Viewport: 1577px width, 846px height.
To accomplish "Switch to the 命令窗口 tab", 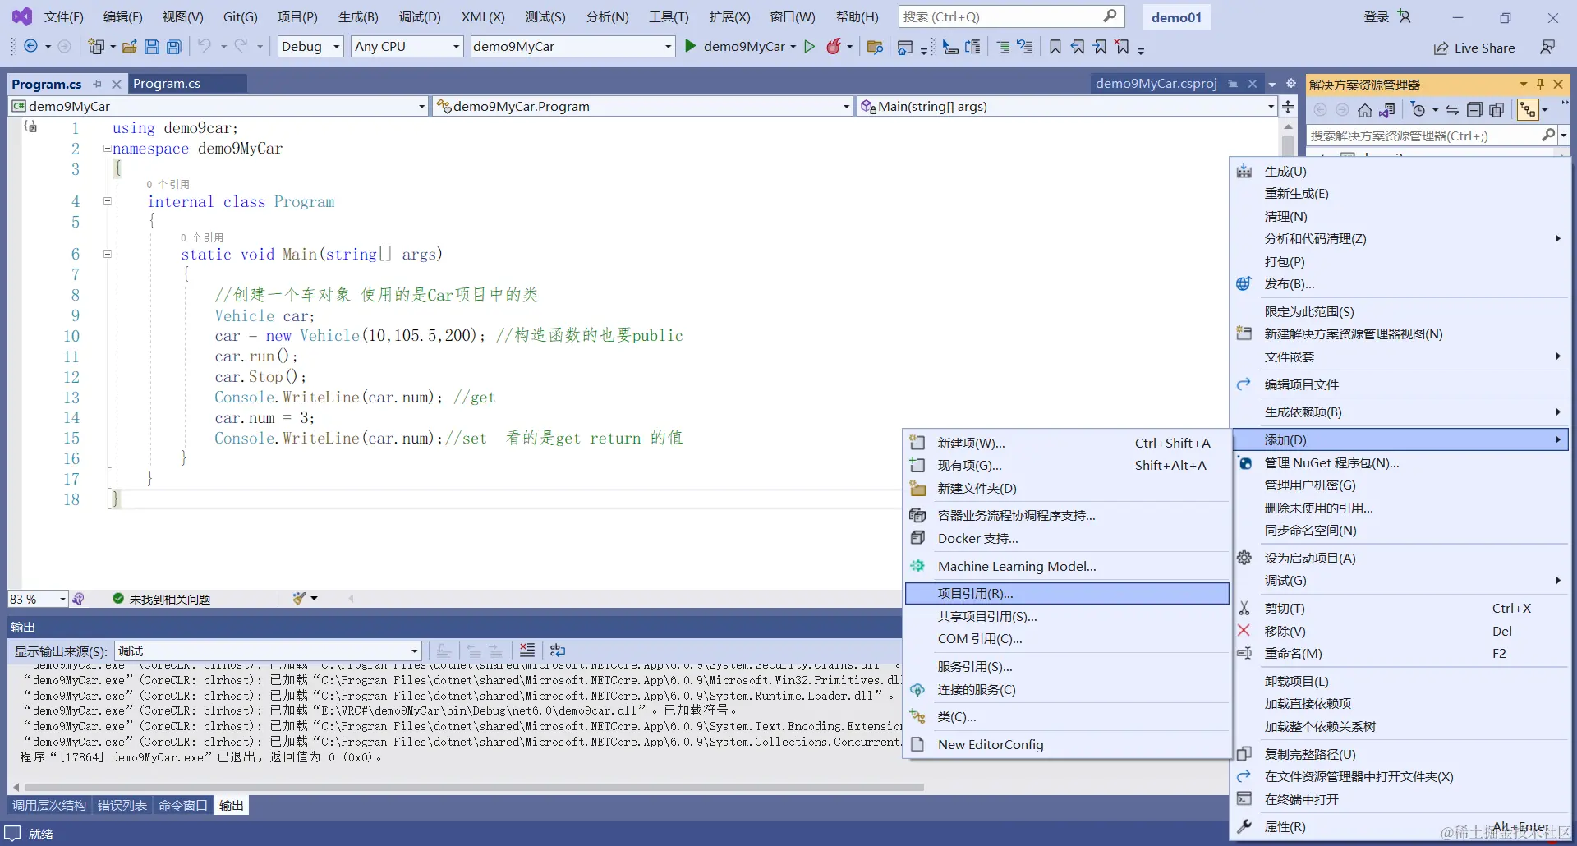I will tap(182, 806).
